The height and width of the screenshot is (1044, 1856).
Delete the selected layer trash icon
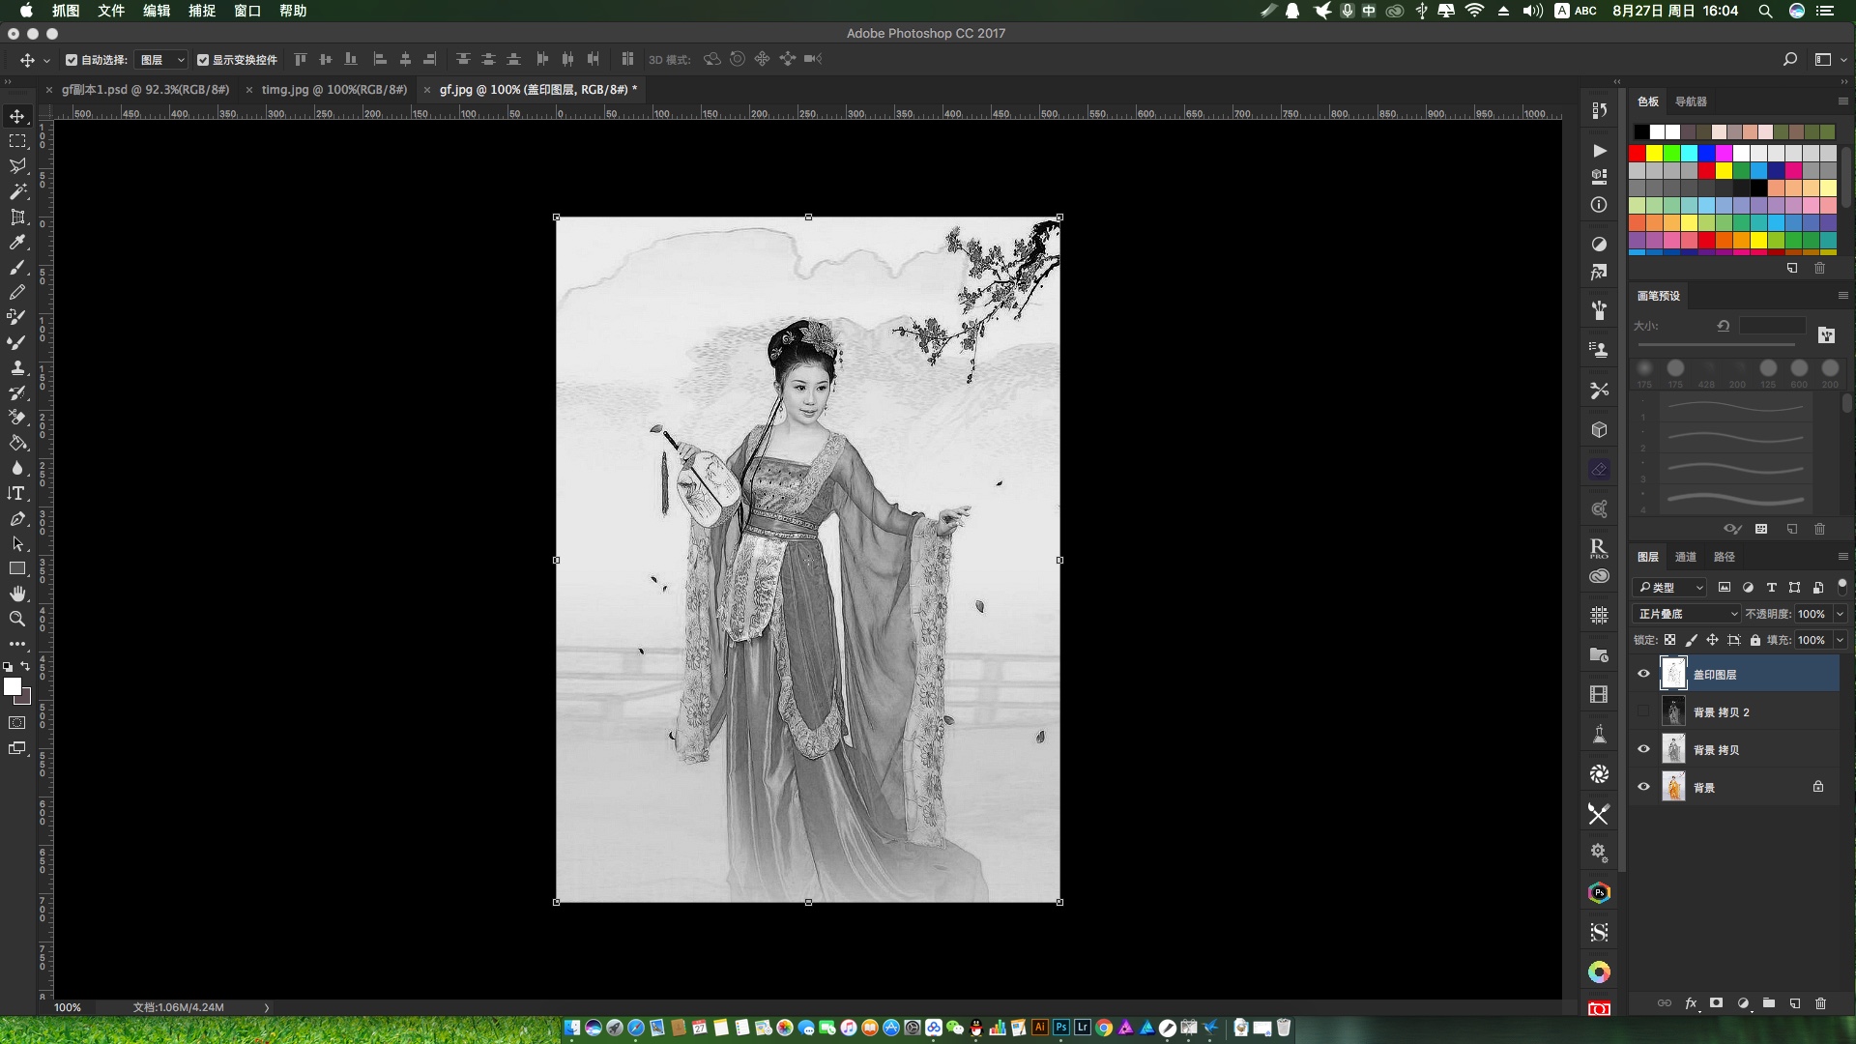[x=1821, y=1003]
